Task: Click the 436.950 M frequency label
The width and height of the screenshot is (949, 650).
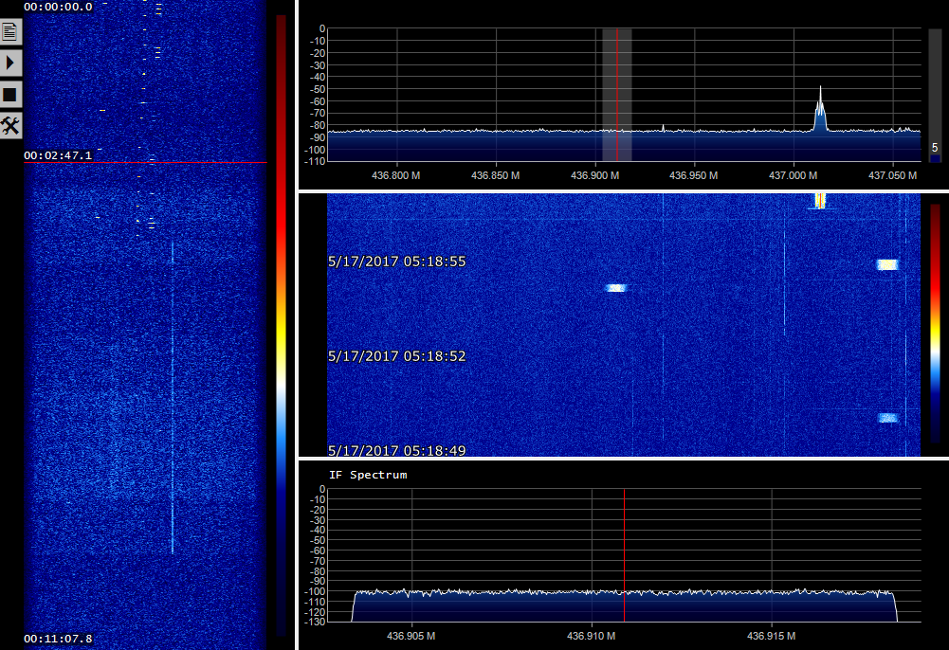Action: pos(694,175)
